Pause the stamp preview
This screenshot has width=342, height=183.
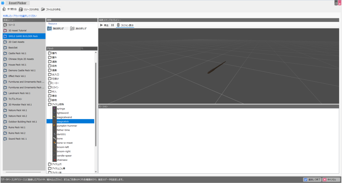click(x=113, y=25)
